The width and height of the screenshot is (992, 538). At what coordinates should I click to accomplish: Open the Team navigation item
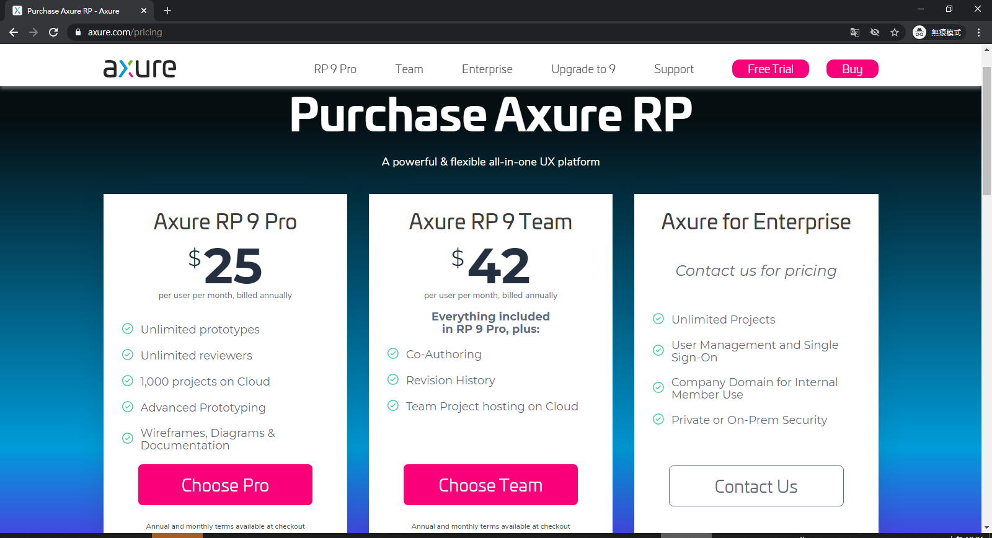click(409, 69)
